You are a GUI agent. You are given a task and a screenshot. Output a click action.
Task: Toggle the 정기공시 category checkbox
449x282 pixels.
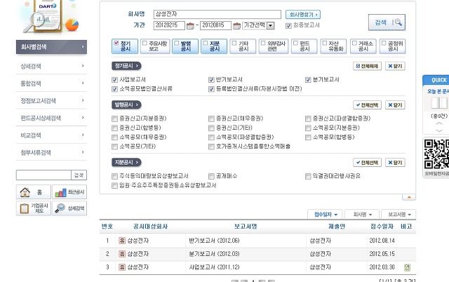116,43
